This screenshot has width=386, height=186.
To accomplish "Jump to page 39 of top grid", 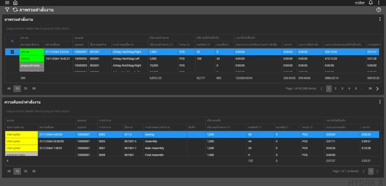I will tap(370, 89).
